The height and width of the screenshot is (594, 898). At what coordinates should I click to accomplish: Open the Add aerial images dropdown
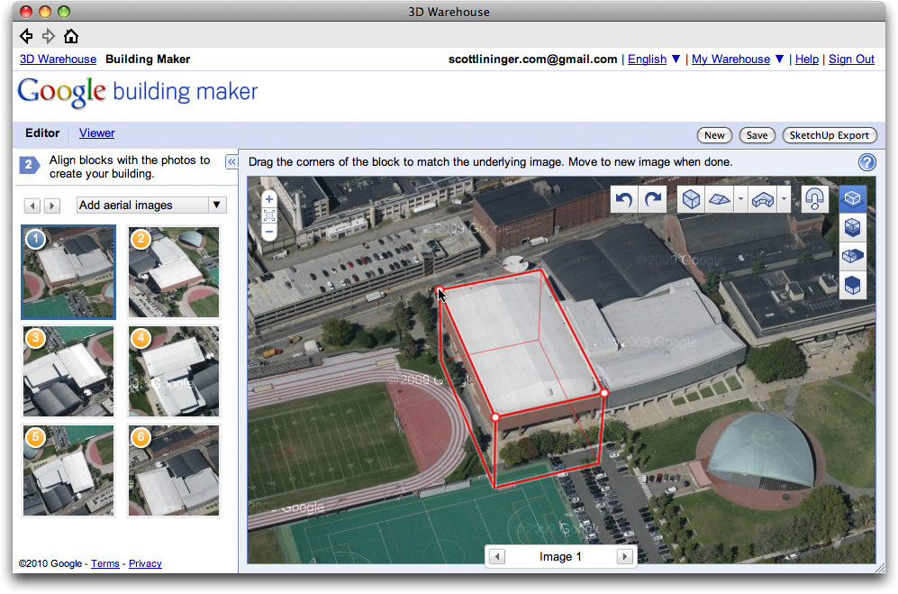(151, 206)
